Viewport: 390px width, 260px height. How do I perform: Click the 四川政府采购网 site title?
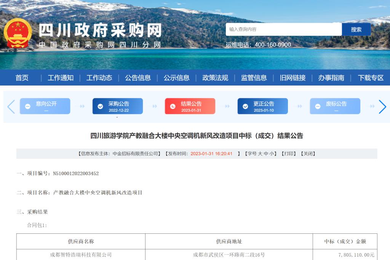click(x=101, y=30)
